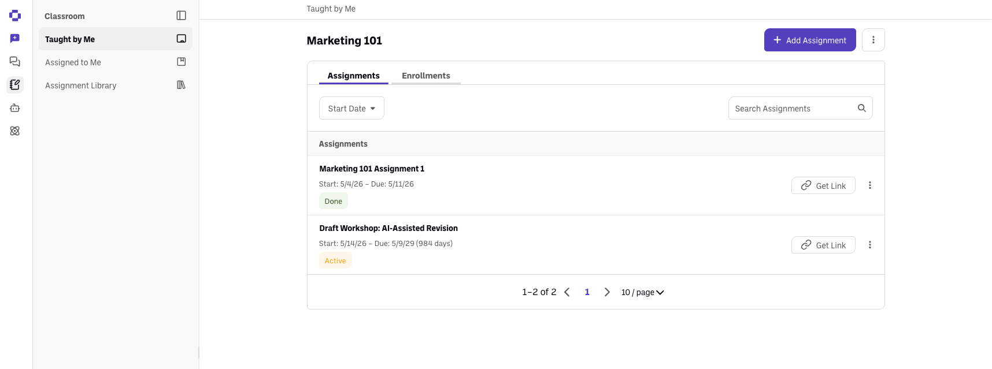Open options menu for Draft Workshop assignment
Screen dimensions: 992x369
[869, 245]
